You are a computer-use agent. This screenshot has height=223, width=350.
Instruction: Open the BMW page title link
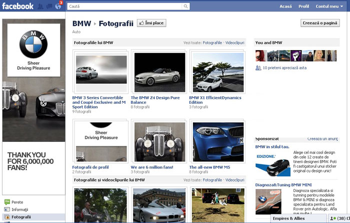click(81, 24)
